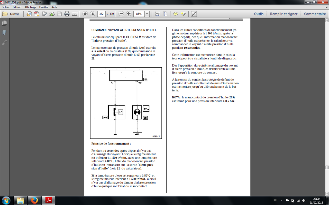The image size is (329, 205).
Task: Click the 205 component label in diagram
Action: tap(105, 117)
